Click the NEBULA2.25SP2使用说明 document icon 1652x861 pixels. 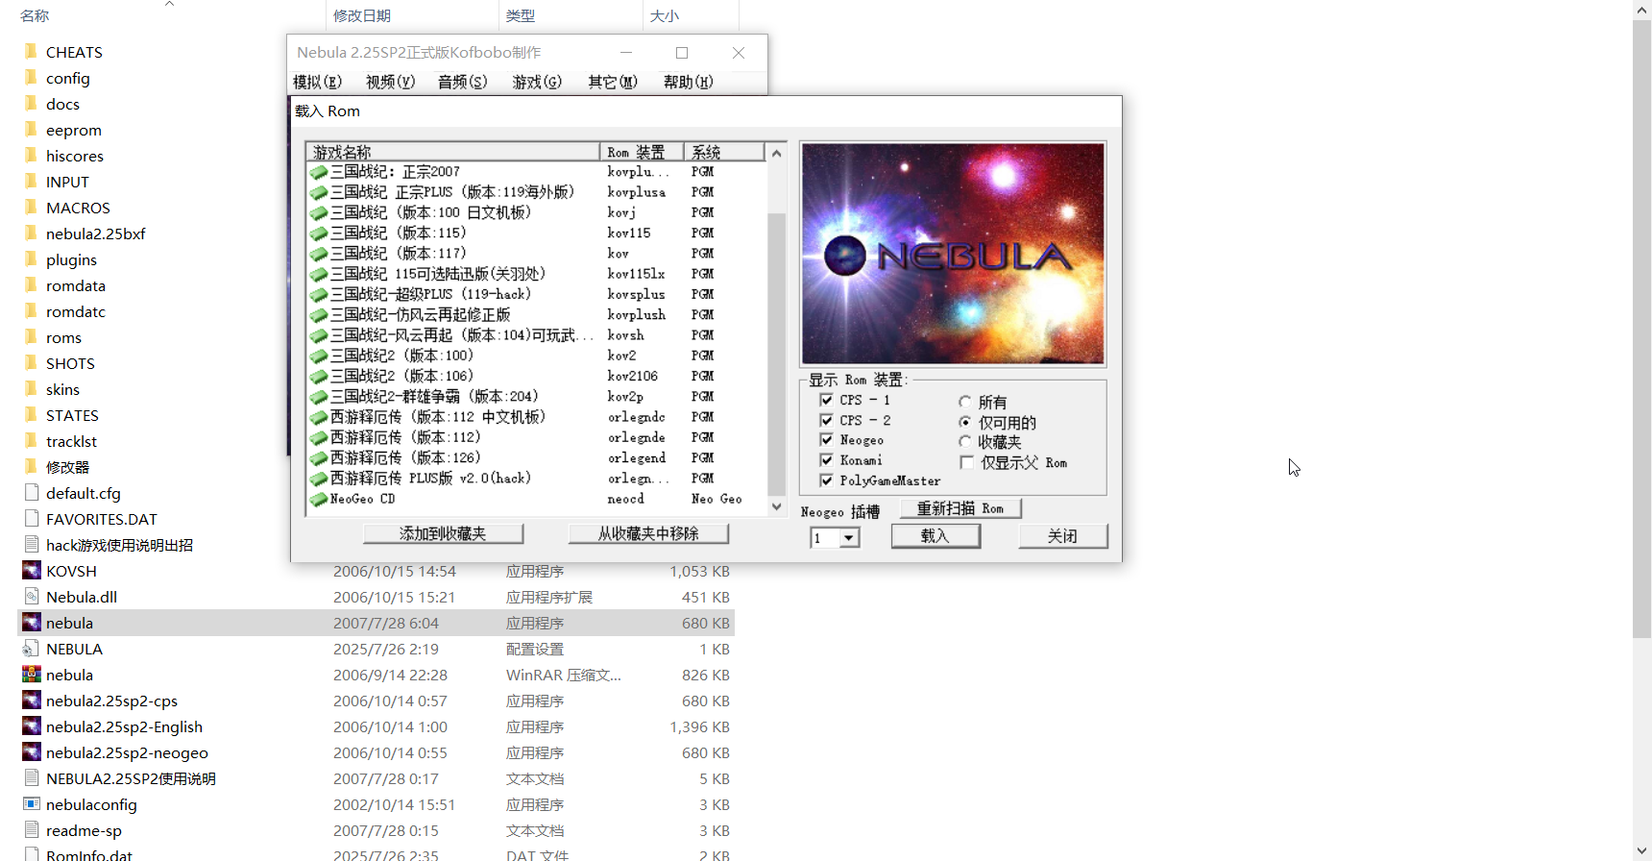click(32, 778)
